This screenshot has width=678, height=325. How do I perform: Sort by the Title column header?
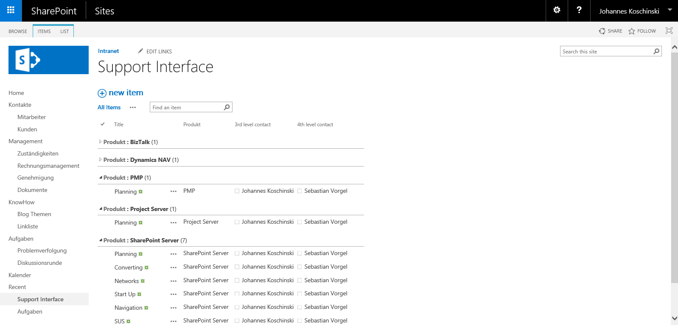coord(119,125)
